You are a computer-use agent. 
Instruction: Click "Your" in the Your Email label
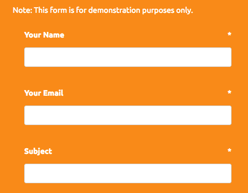point(32,93)
